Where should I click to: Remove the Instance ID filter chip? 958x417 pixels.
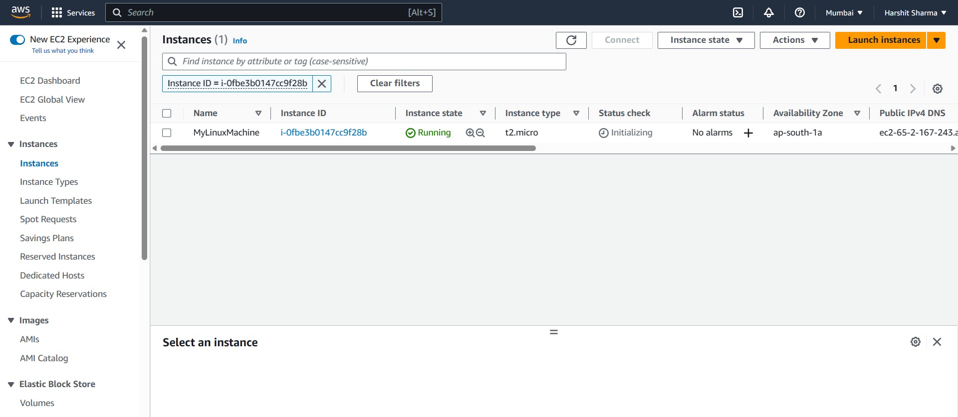pos(322,84)
